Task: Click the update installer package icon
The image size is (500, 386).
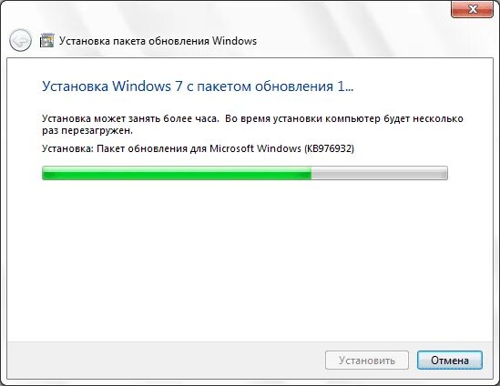Action: [46, 40]
